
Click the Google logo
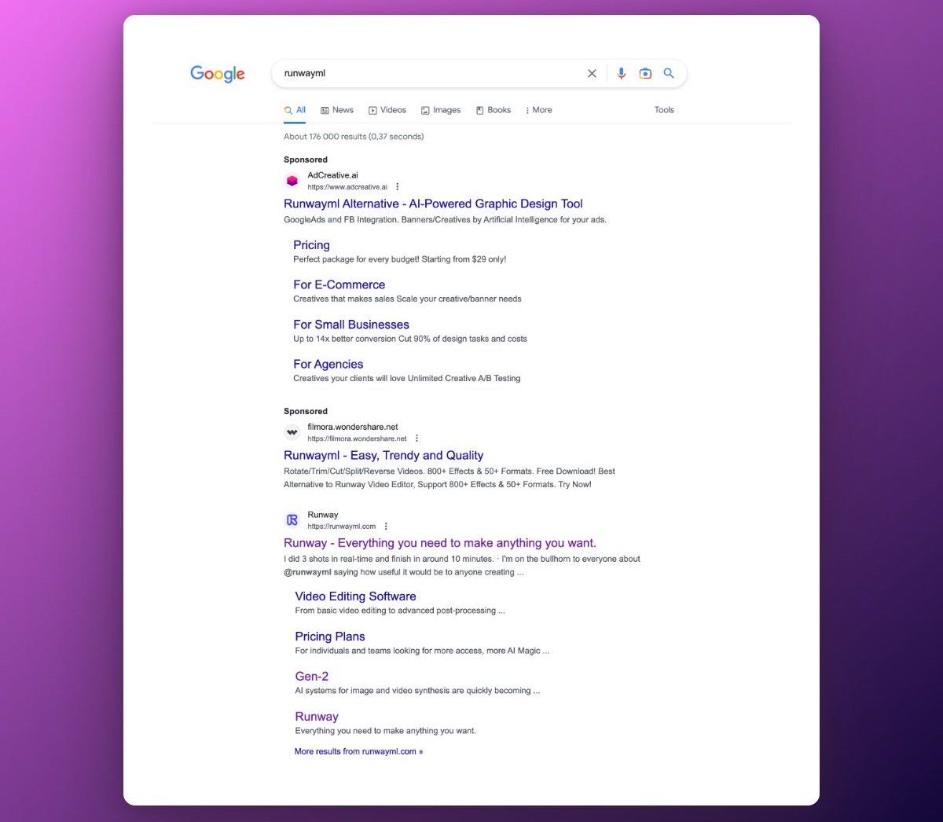(218, 74)
